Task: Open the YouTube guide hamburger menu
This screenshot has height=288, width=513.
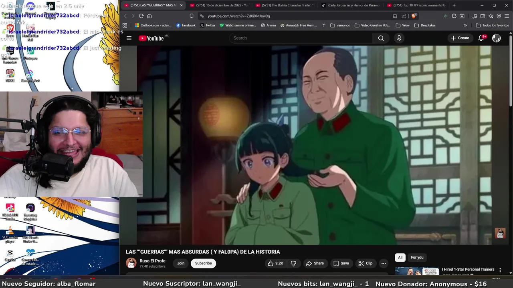Action: click(129, 38)
